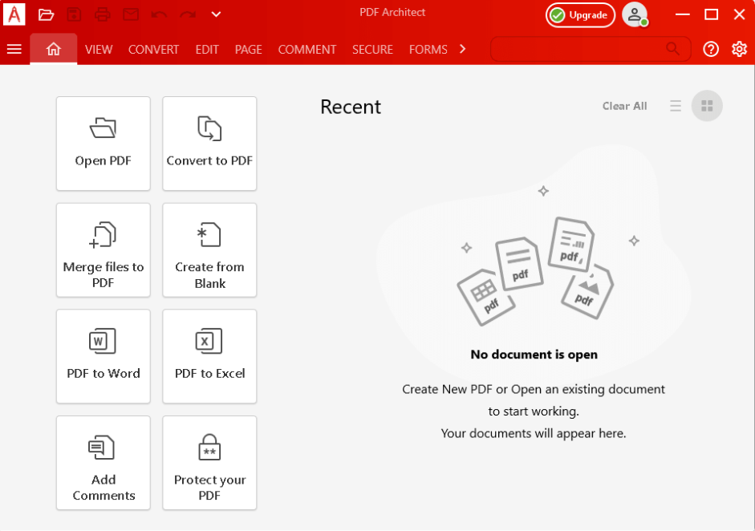This screenshot has width=755, height=531.
Task: Click the PDF to Excel tile
Action: (209, 356)
